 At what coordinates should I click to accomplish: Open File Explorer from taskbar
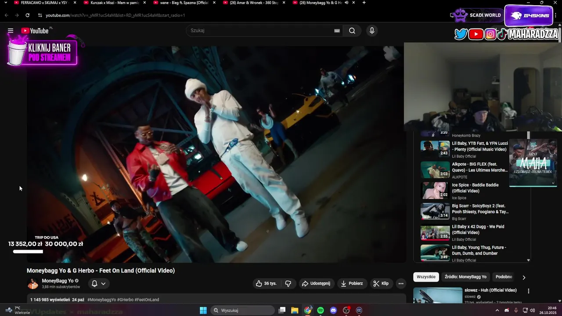point(295,310)
